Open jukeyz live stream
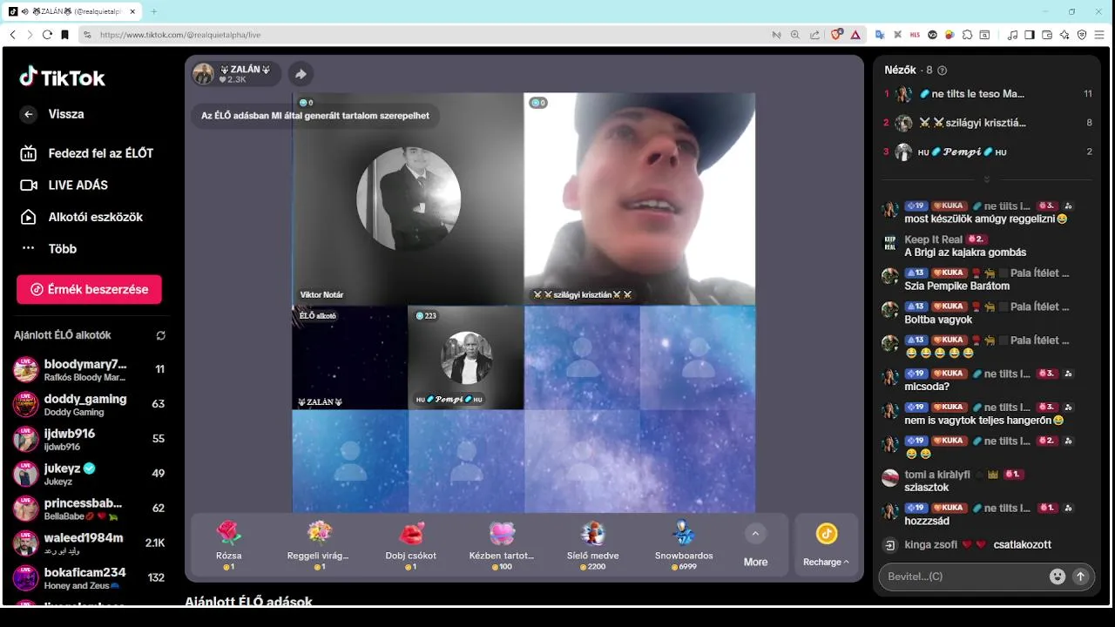This screenshot has width=1115, height=627. (89, 474)
